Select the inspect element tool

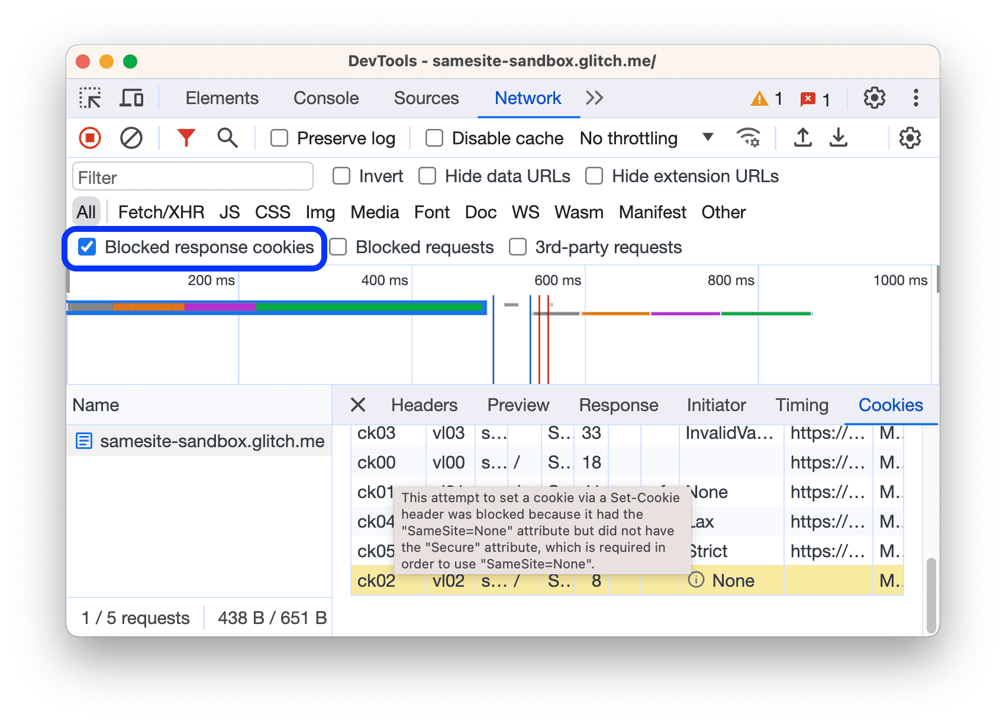[91, 98]
